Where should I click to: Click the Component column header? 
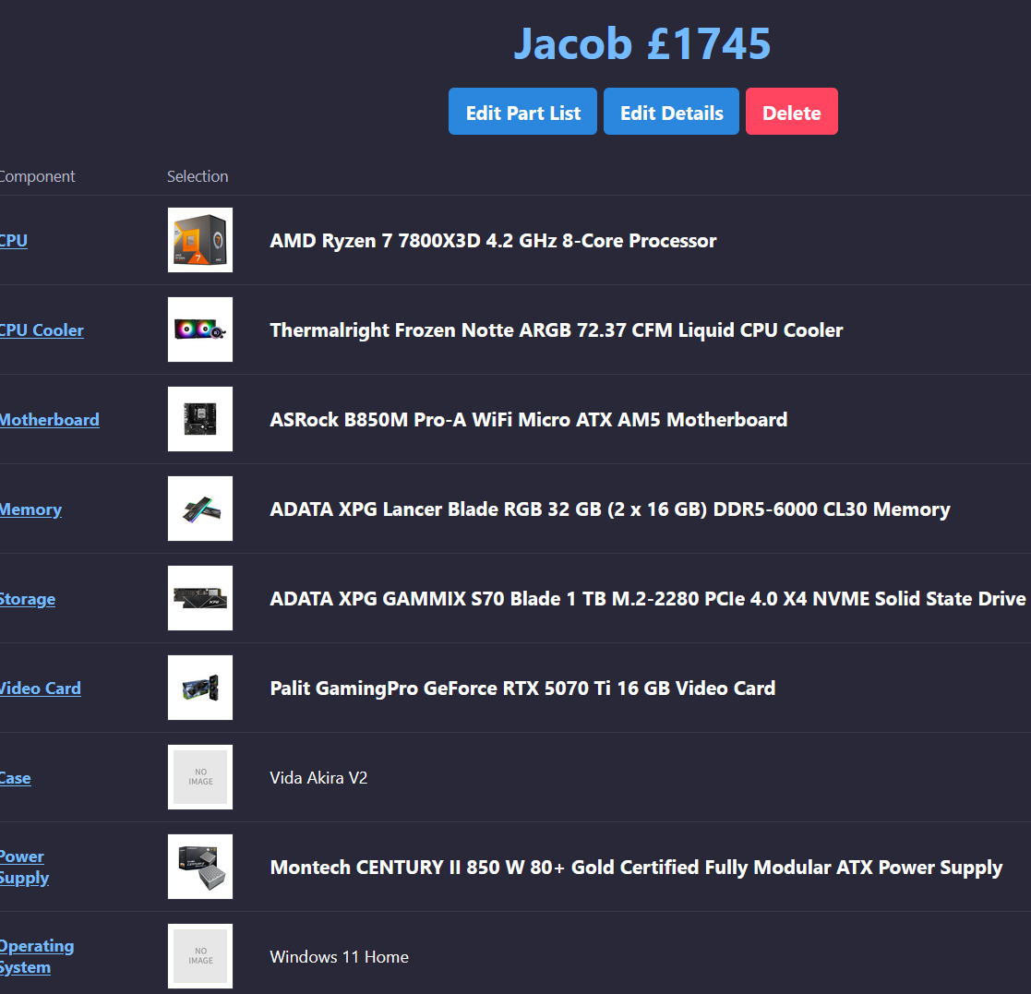[37, 176]
